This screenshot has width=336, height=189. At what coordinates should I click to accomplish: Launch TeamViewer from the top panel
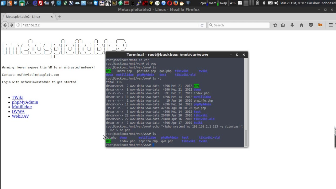coord(96,3)
